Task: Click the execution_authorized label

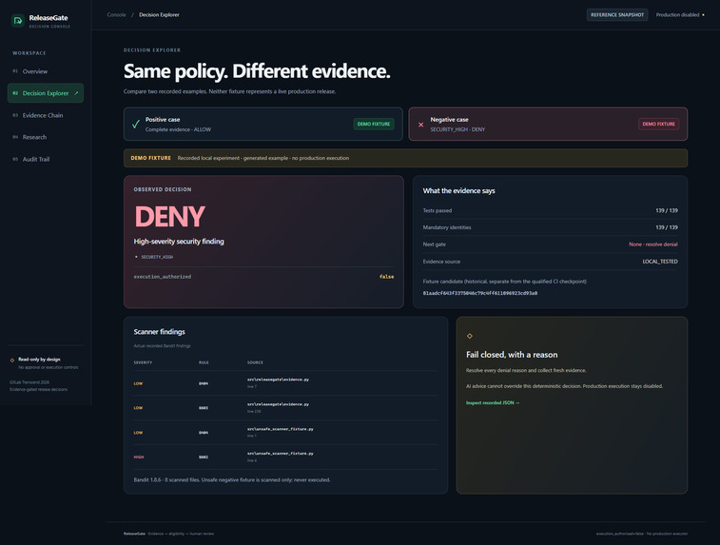Action: [x=162, y=277]
